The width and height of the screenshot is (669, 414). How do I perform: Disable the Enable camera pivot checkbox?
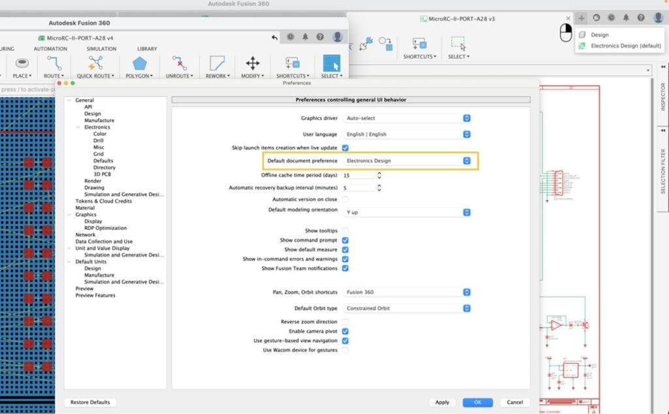pos(345,332)
